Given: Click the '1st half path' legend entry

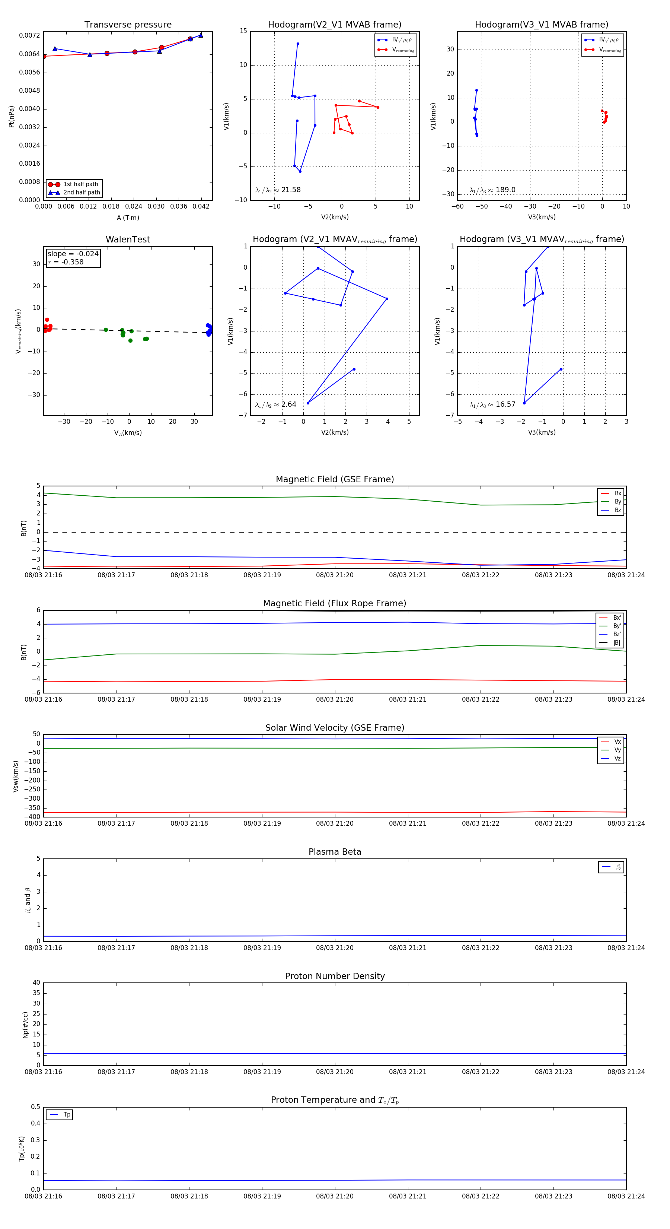Looking at the screenshot, I should click(73, 184).
